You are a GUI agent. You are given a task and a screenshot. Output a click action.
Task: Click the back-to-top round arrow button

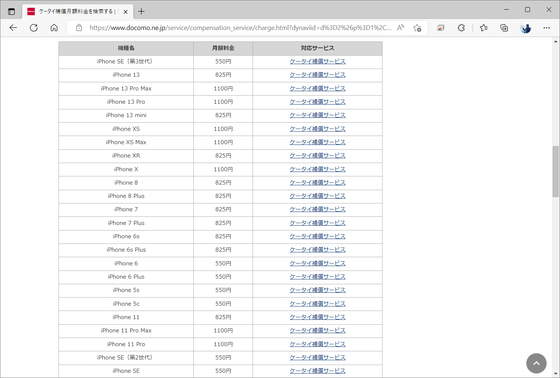(x=536, y=363)
